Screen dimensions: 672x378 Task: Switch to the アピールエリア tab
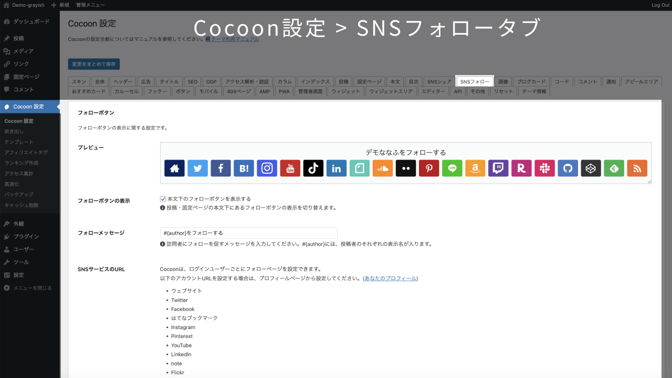coord(642,82)
